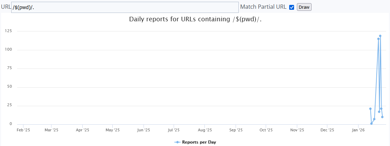Click the last data point of the line

pos(382,117)
